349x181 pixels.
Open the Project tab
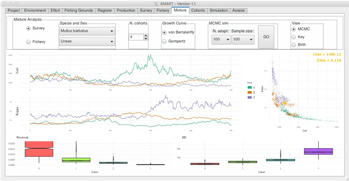(x=14, y=10)
